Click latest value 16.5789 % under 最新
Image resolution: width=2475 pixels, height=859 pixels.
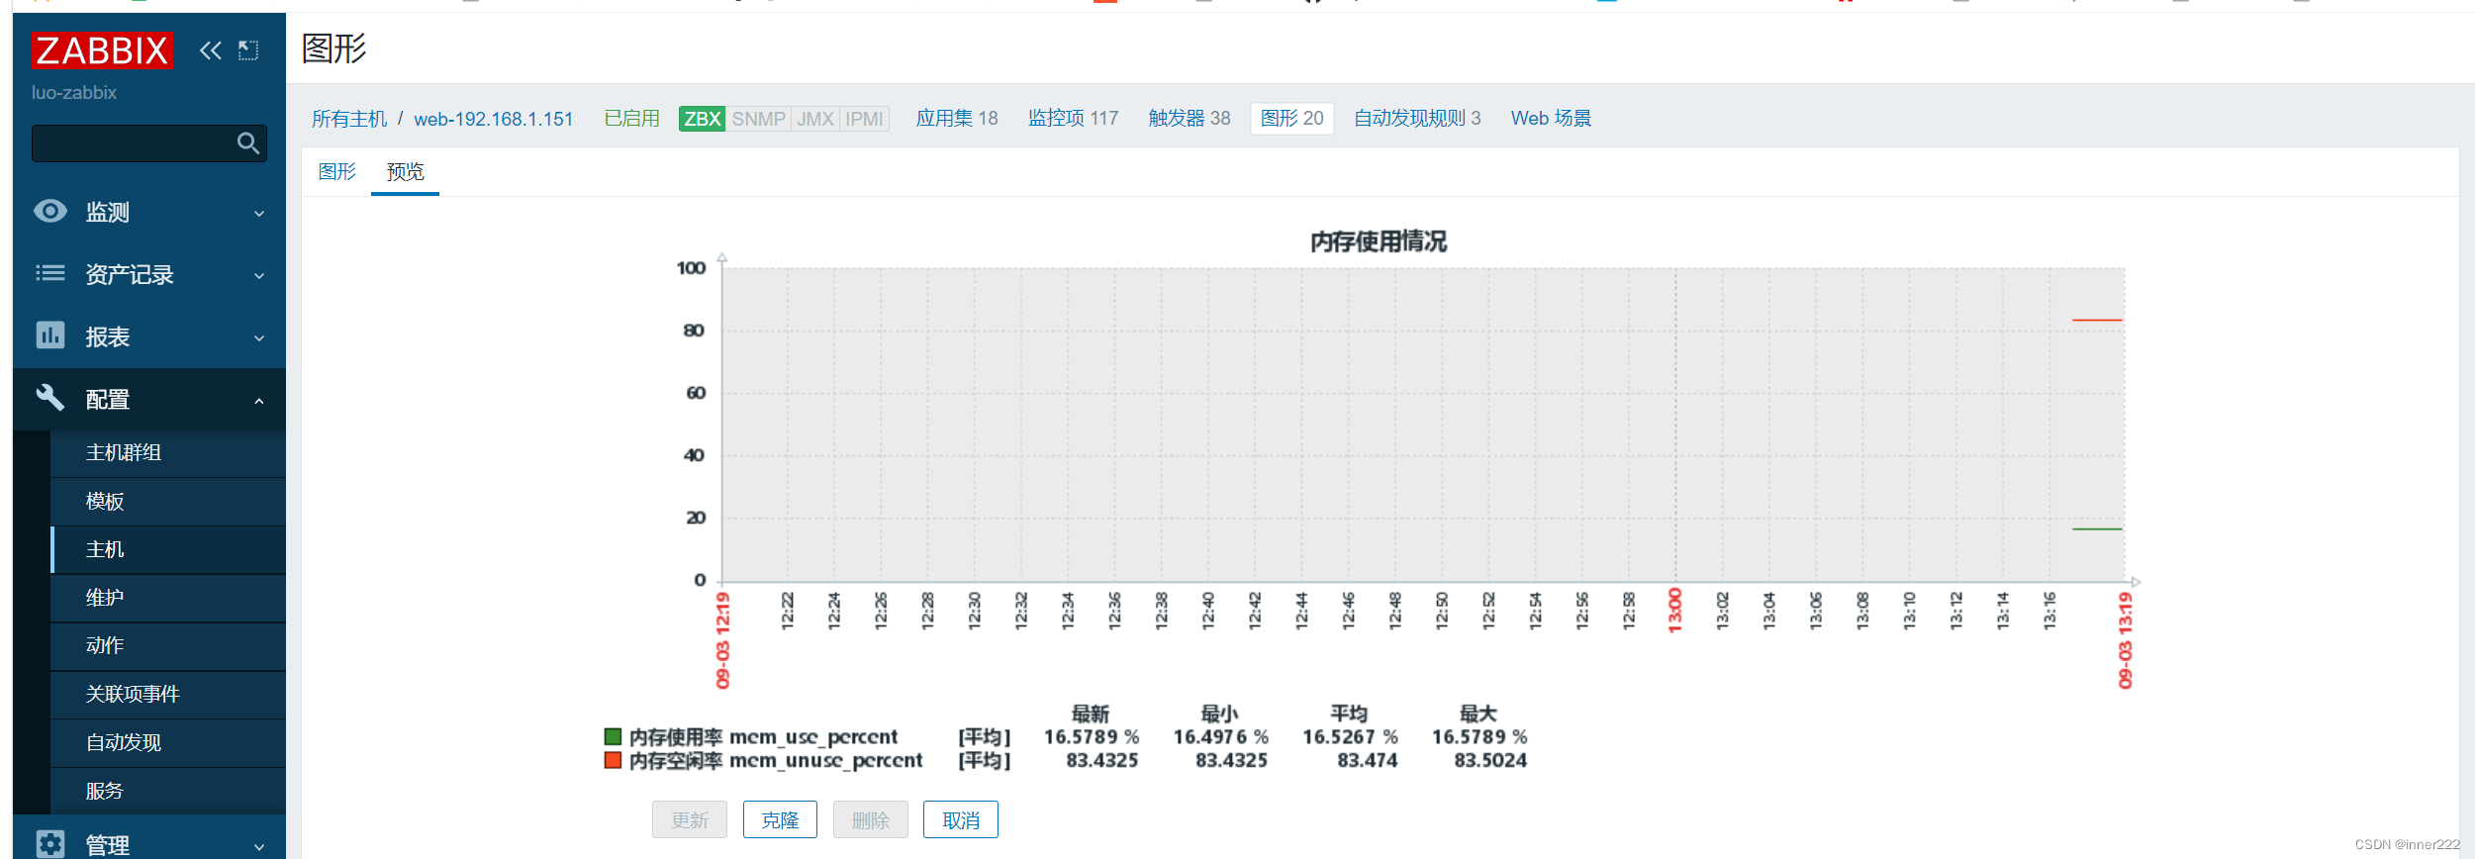click(1092, 737)
